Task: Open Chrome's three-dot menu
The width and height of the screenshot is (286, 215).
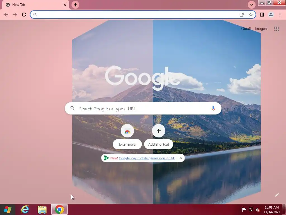Action: click(280, 15)
